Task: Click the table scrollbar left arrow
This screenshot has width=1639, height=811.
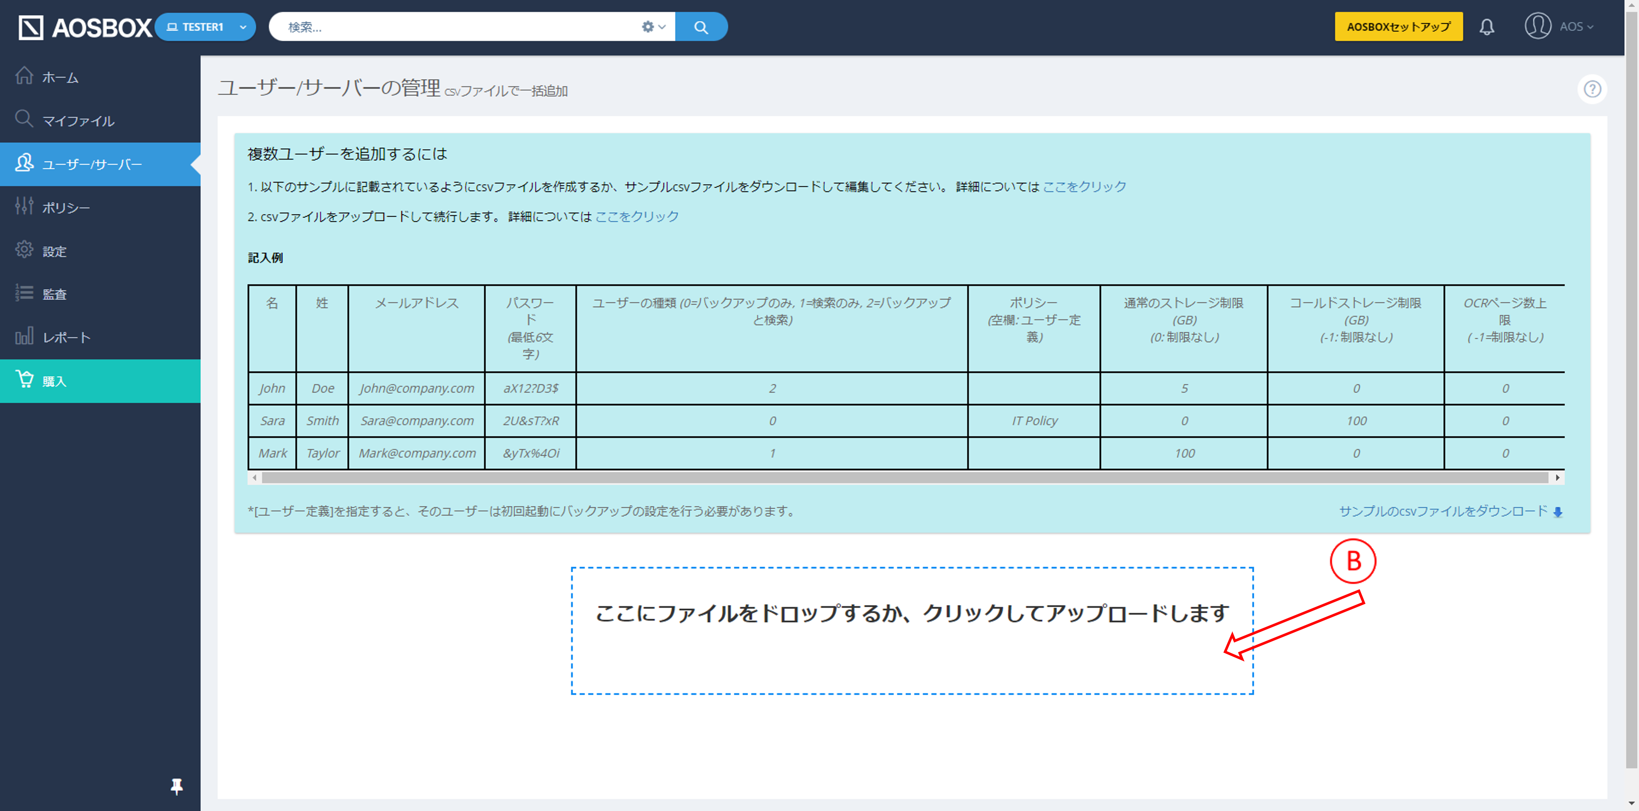Action: 254,478
